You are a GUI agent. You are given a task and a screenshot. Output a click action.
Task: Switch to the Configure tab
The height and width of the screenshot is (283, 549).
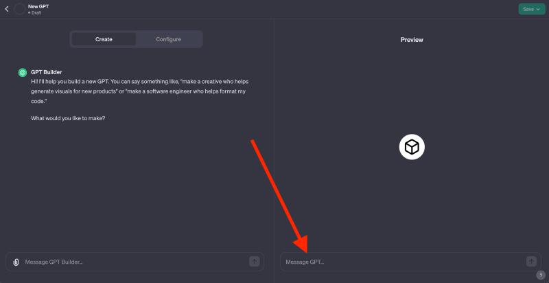coord(168,39)
